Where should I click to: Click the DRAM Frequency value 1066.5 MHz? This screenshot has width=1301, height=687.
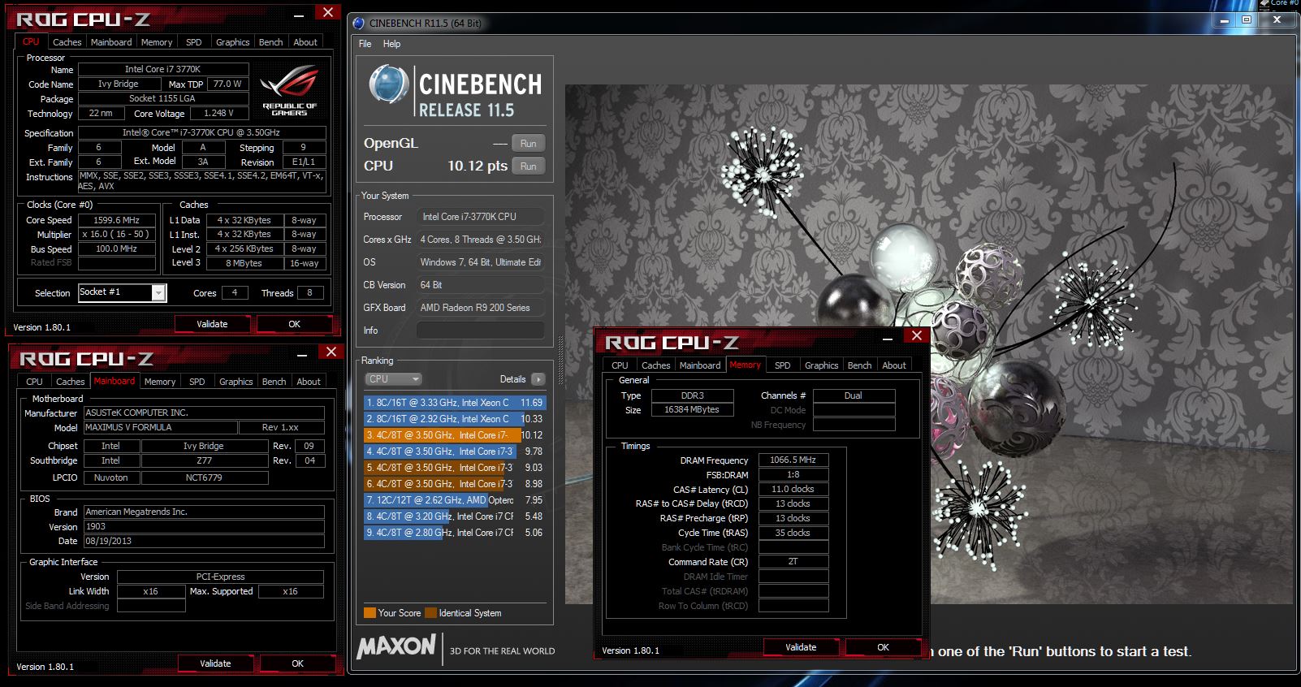point(793,460)
